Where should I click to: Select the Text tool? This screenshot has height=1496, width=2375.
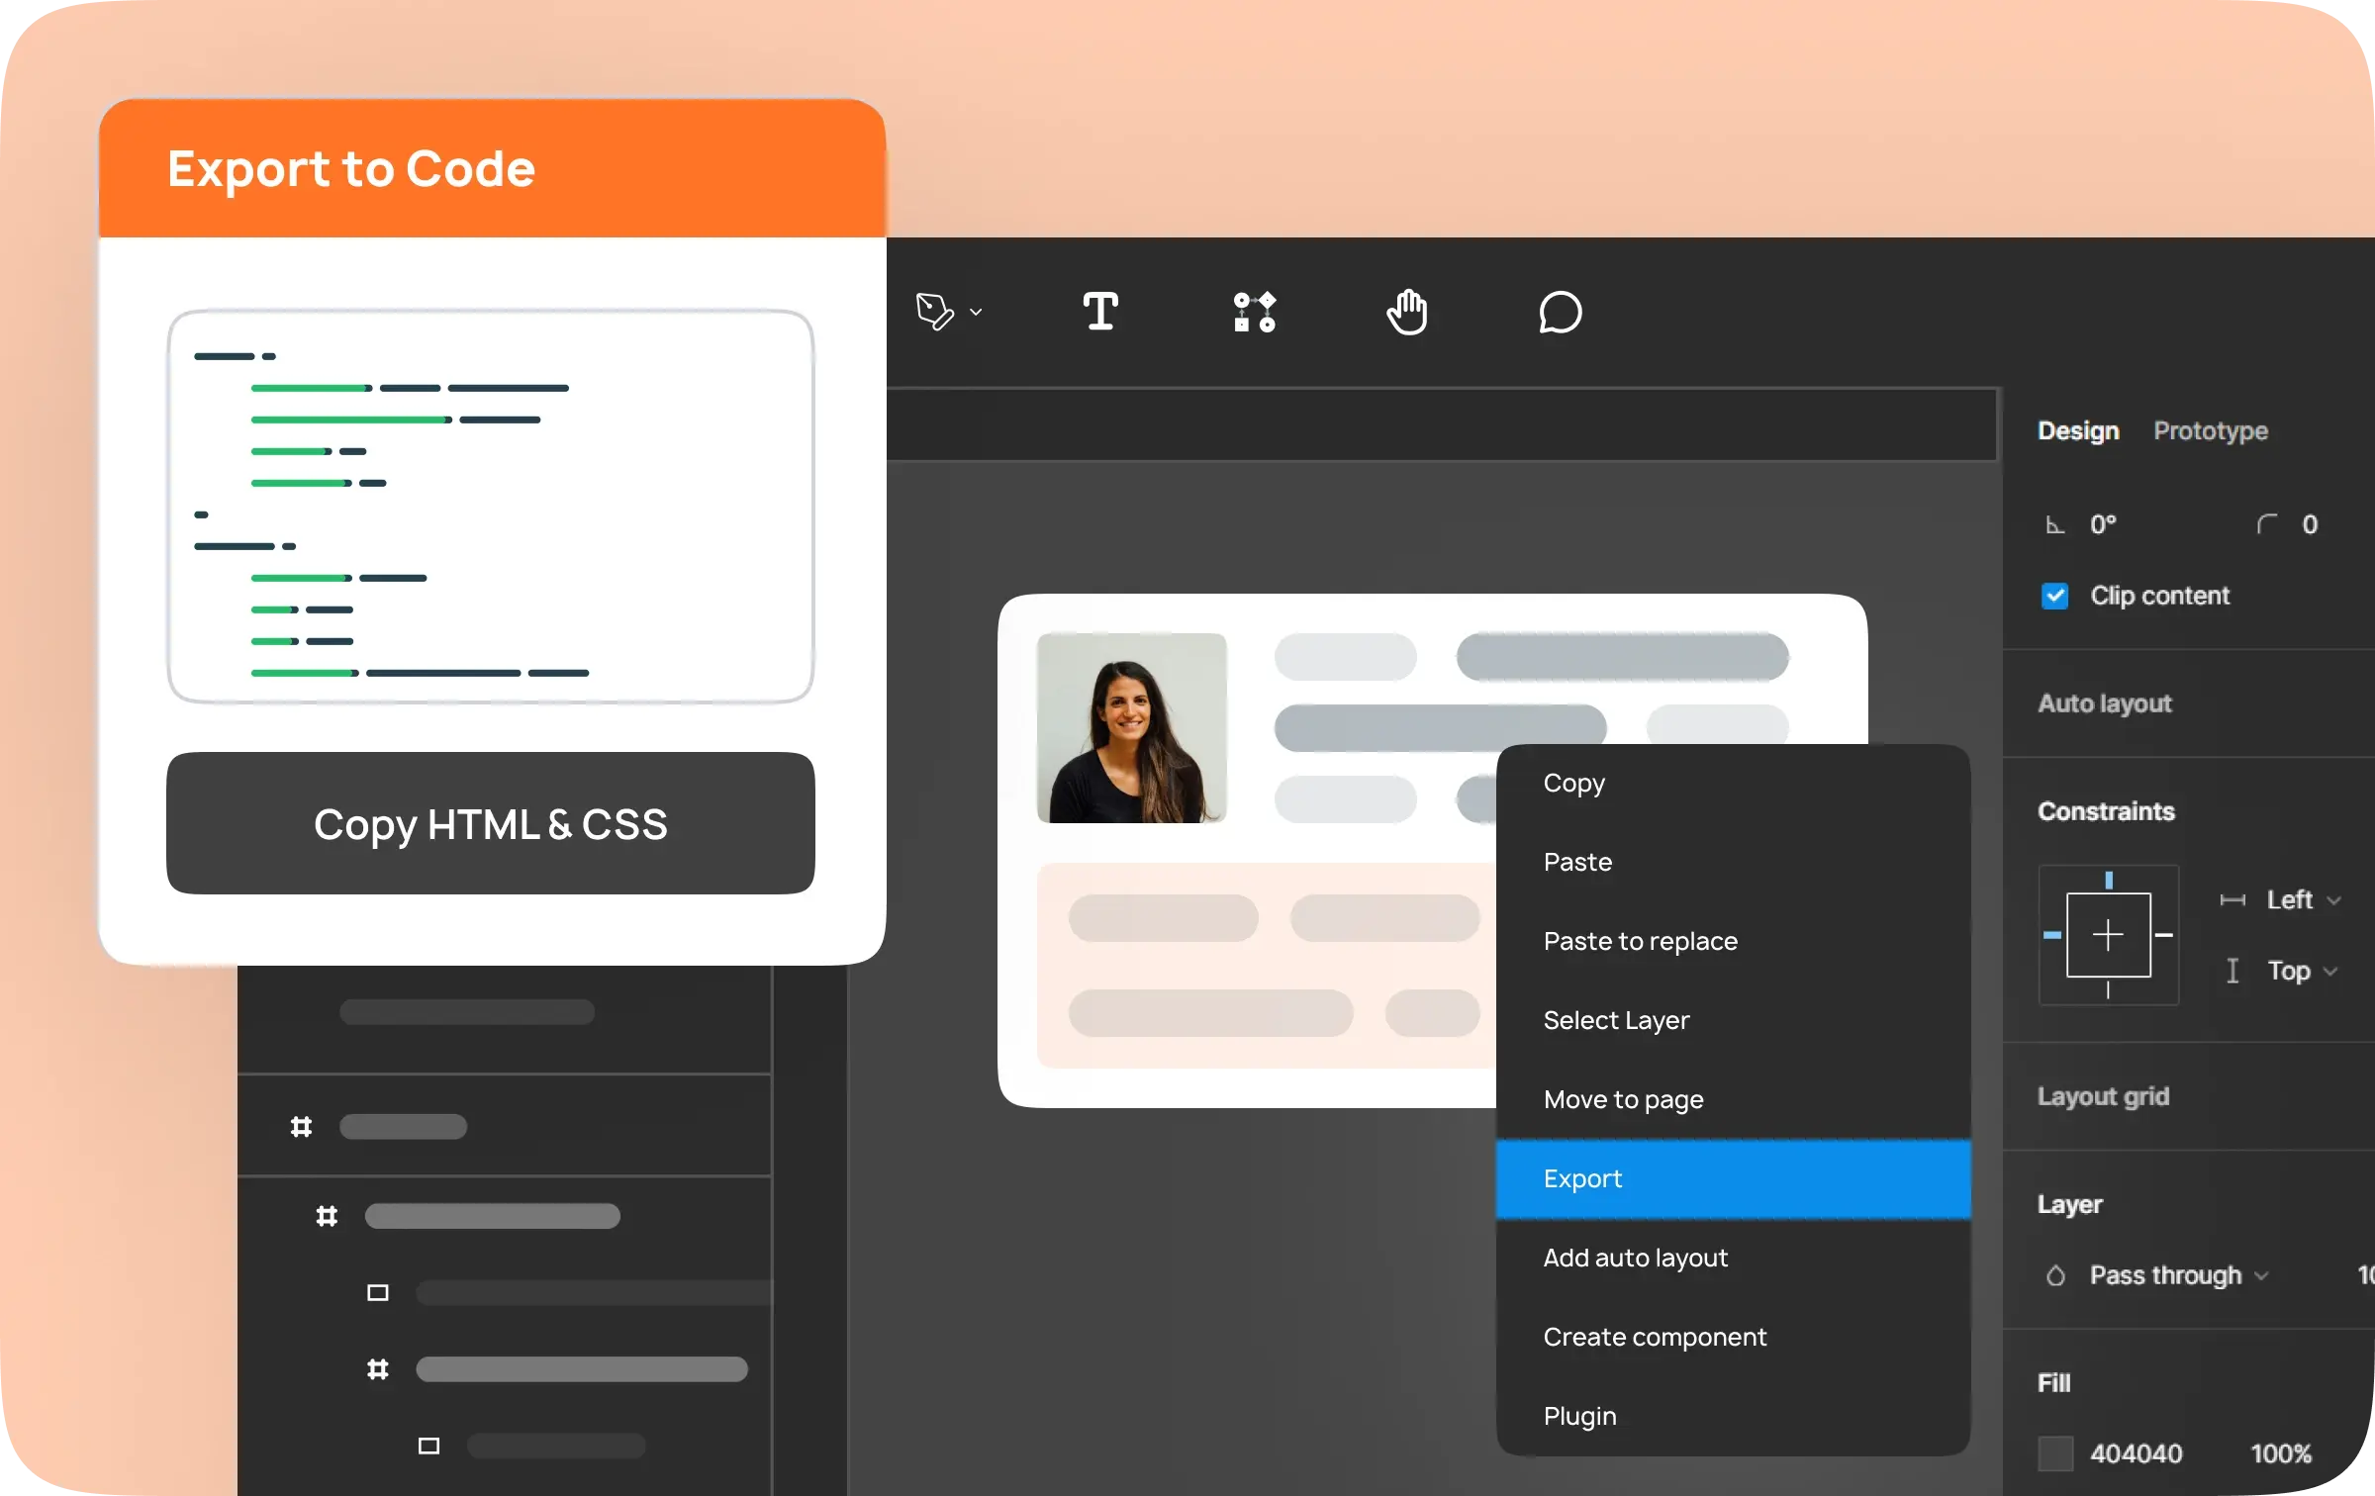pyautogui.click(x=1100, y=312)
